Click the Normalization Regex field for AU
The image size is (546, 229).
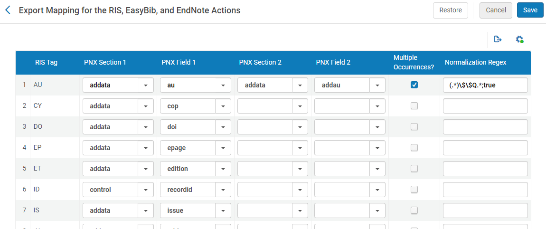(x=485, y=85)
